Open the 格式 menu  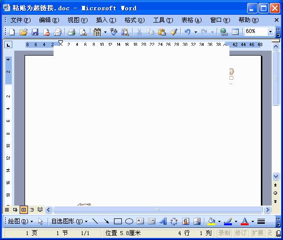(x=135, y=20)
